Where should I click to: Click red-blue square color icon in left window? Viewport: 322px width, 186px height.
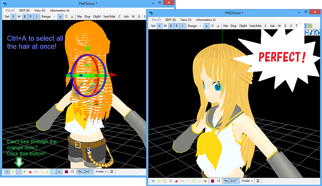click(66, 172)
